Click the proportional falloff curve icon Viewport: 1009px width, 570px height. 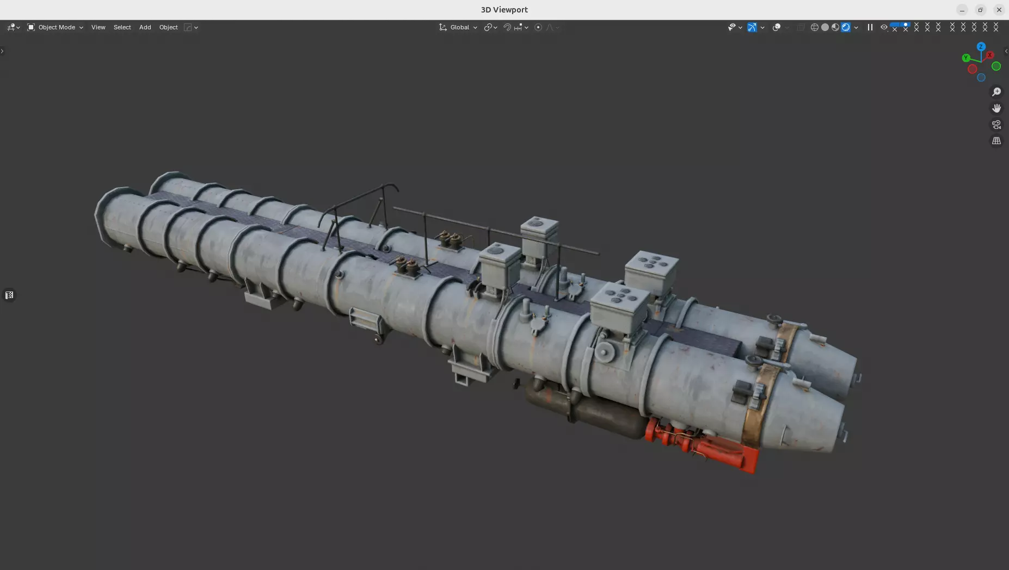553,27
